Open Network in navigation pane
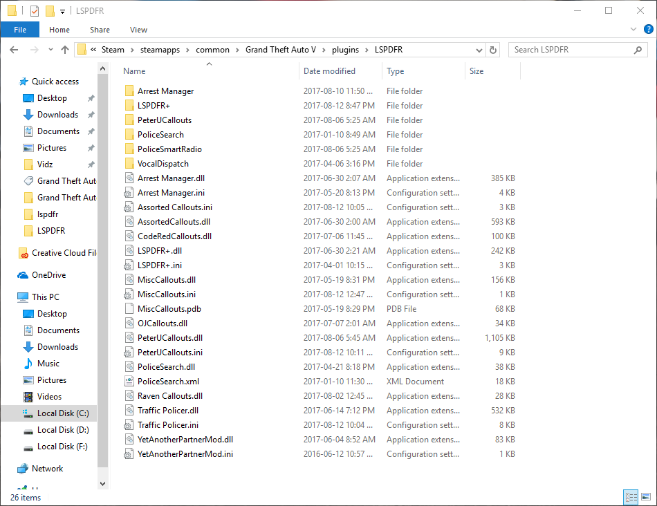The width and height of the screenshot is (657, 506). pyautogui.click(x=41, y=468)
